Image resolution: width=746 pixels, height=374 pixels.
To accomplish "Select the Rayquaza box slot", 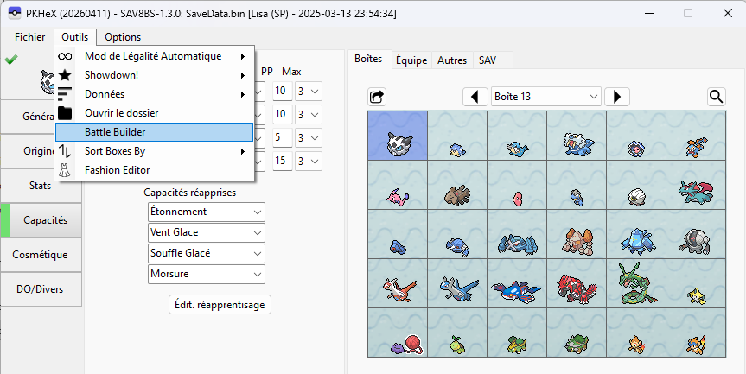I will 635,282.
